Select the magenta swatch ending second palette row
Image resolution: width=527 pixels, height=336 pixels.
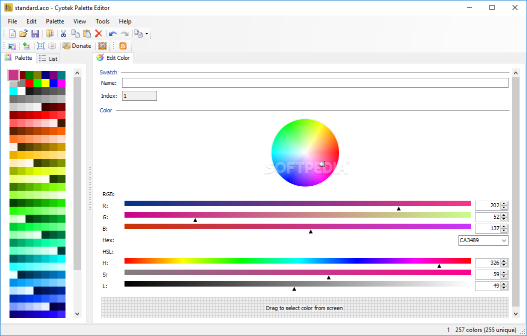point(61,83)
